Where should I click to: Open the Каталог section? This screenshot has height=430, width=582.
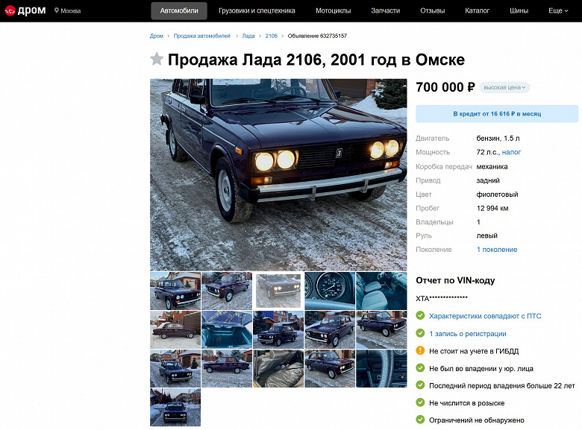click(x=477, y=10)
